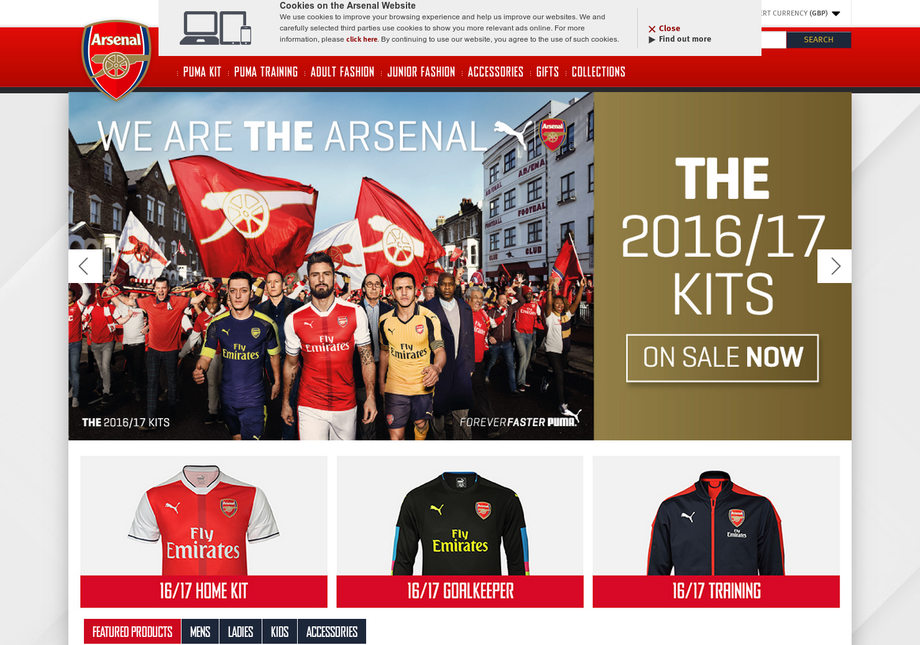
Task: Expand the currency dropdown arrow
Action: pos(835,14)
